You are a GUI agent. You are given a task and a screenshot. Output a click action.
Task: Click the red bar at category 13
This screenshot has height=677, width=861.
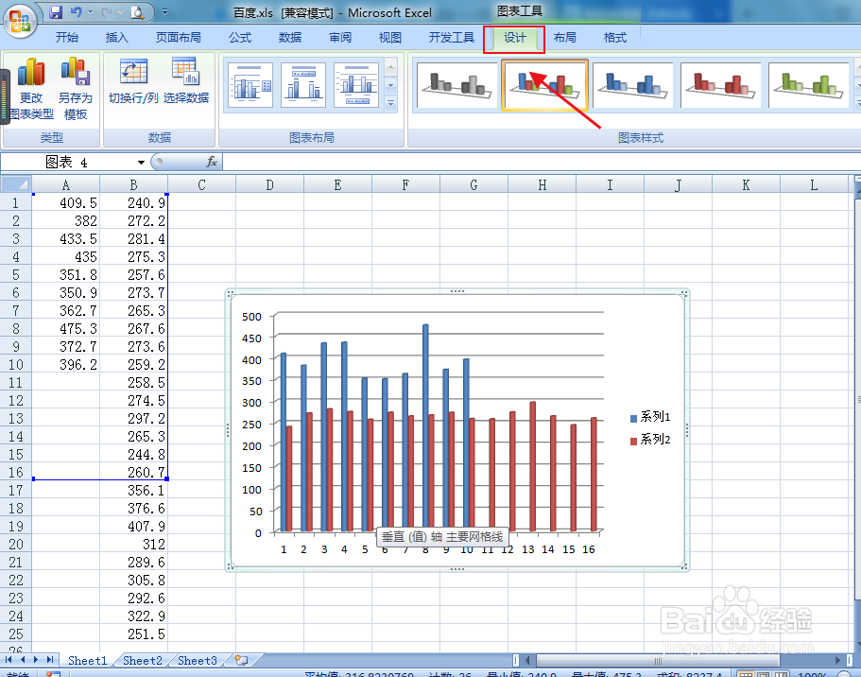[532, 466]
